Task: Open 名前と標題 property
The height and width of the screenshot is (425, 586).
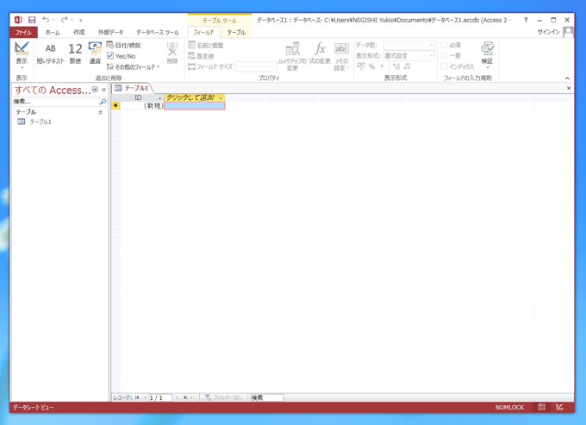Action: (x=206, y=45)
